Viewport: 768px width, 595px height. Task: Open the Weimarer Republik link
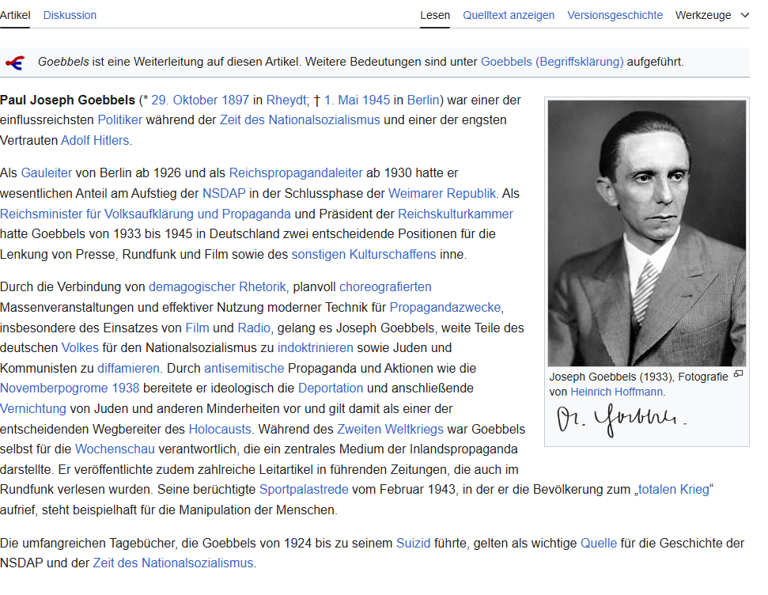442,193
